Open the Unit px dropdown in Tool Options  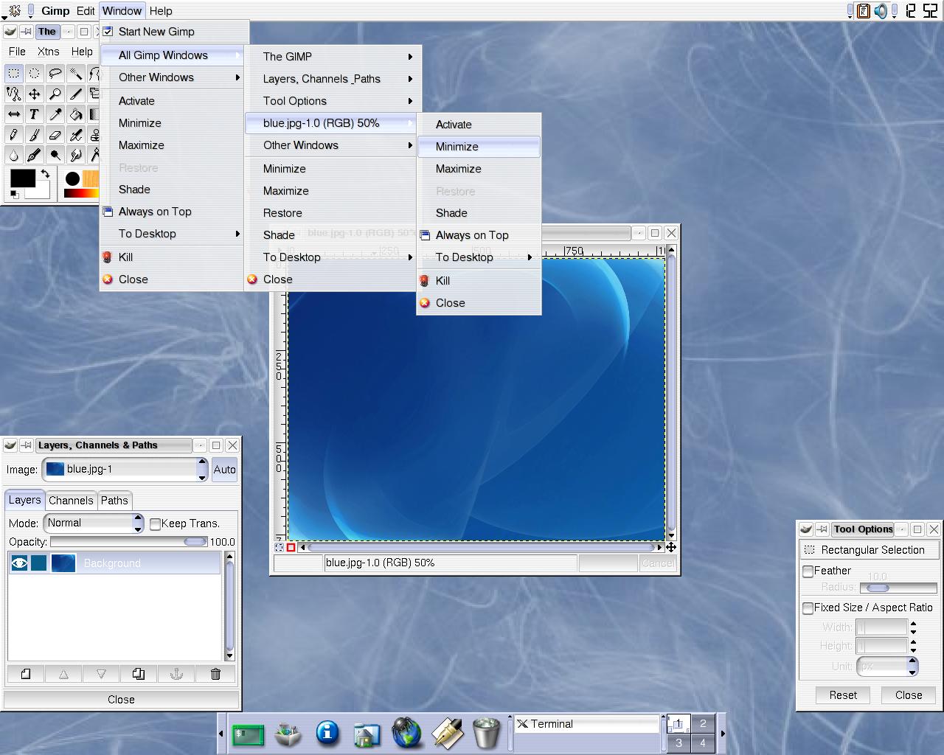(887, 666)
